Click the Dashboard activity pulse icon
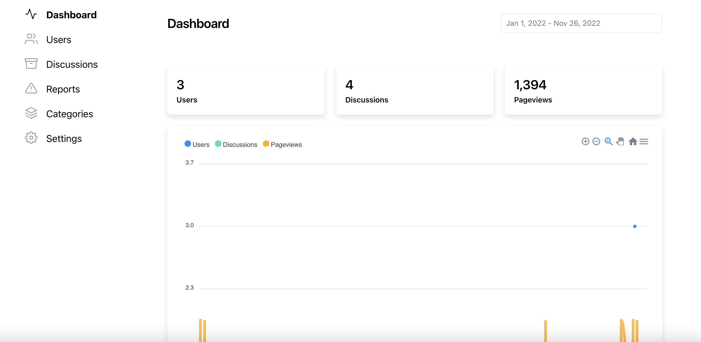 (x=31, y=14)
